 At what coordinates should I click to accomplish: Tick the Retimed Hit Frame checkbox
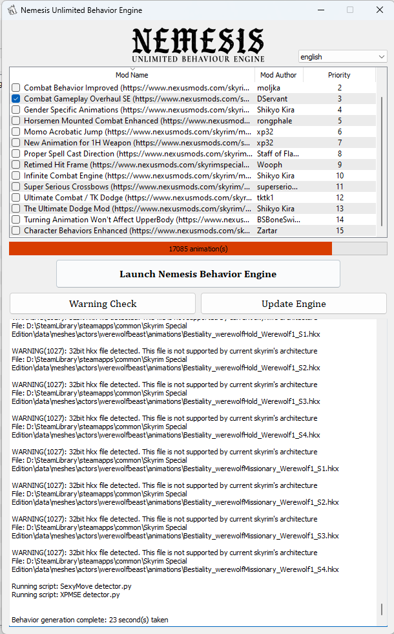(x=16, y=165)
